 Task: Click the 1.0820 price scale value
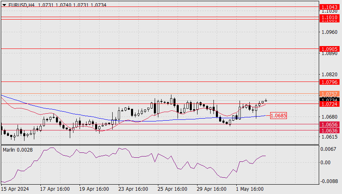330,75
